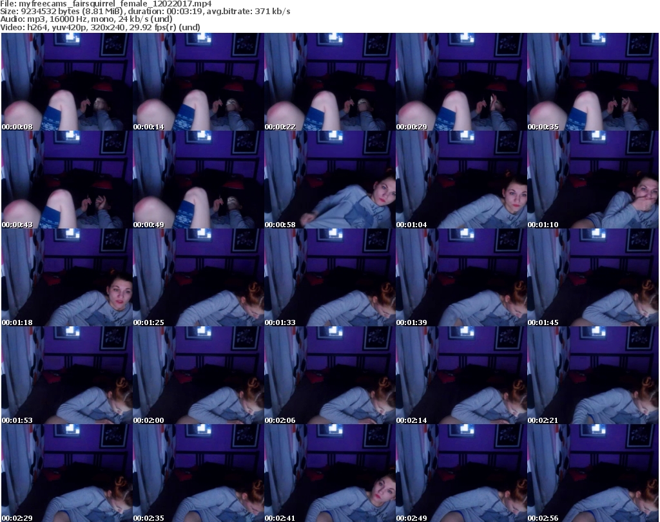Select the frame stamped 00:00:08
This screenshot has width=660, height=522.
pos(67,82)
